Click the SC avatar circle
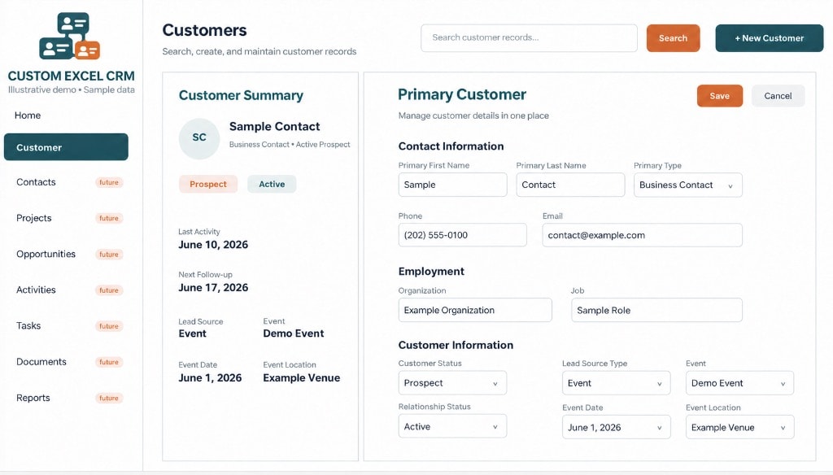This screenshot has height=475, width=833. coord(199,138)
